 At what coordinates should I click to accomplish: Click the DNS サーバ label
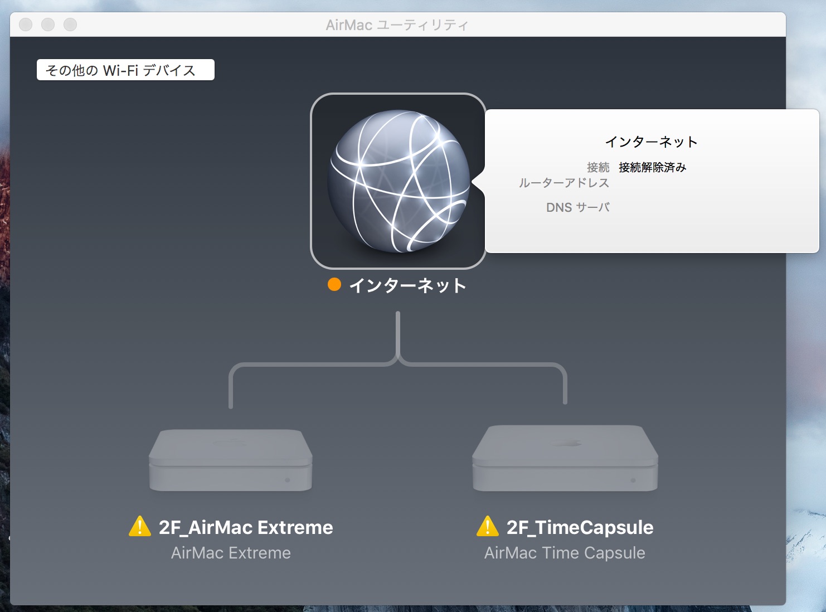coord(578,207)
